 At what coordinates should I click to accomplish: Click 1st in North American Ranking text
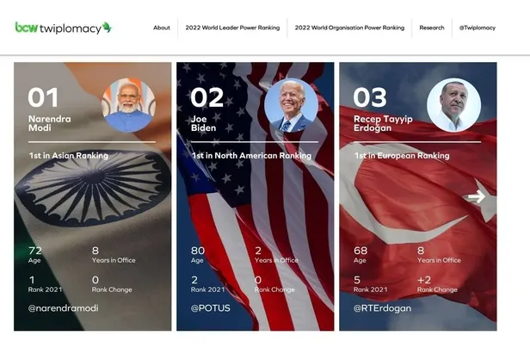[x=251, y=155]
